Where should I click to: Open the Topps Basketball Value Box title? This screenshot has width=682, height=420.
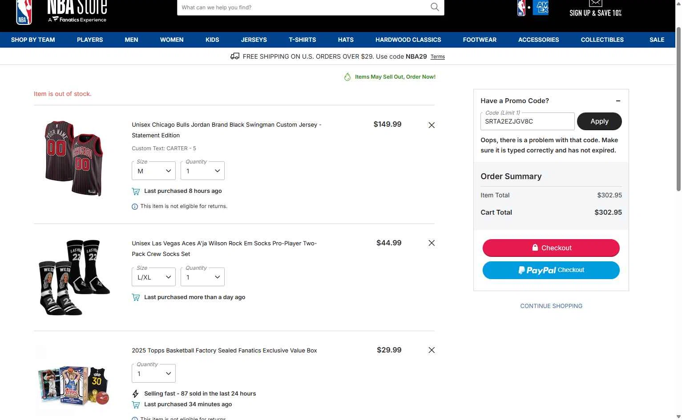224,351
